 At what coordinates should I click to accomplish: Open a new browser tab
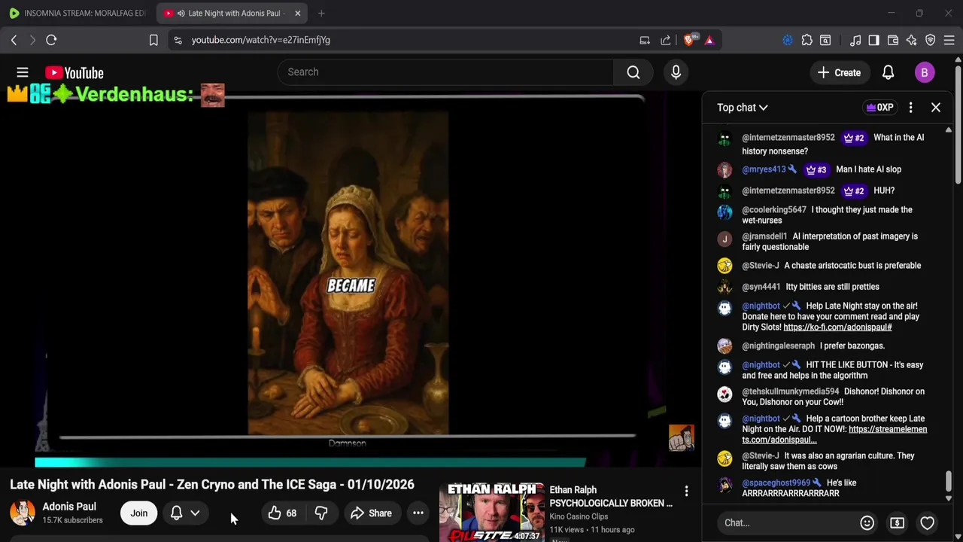coord(321,13)
